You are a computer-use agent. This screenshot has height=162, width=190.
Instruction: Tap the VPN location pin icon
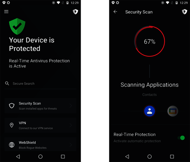[12, 125]
